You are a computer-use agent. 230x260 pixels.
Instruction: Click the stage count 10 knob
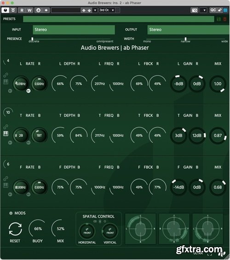point(8,112)
